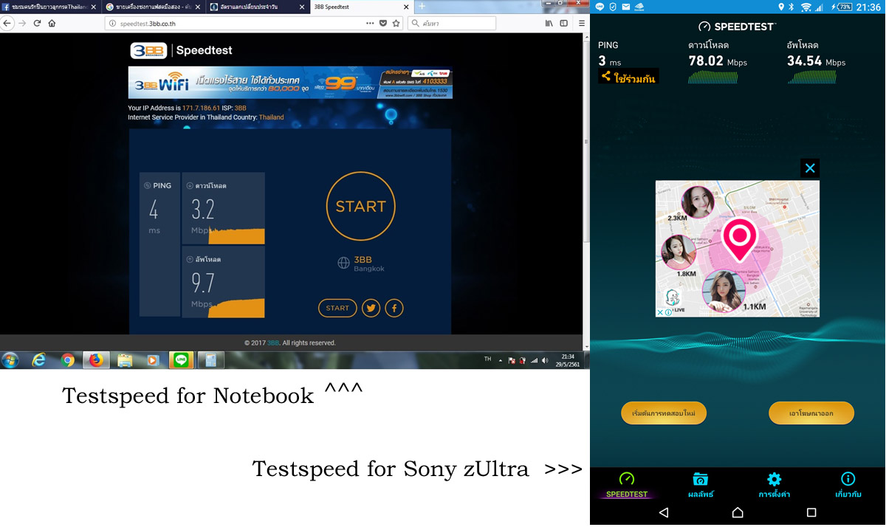The width and height of the screenshot is (886, 527).
Task: Click the 3BB Bangkok server label
Action: tap(368, 263)
